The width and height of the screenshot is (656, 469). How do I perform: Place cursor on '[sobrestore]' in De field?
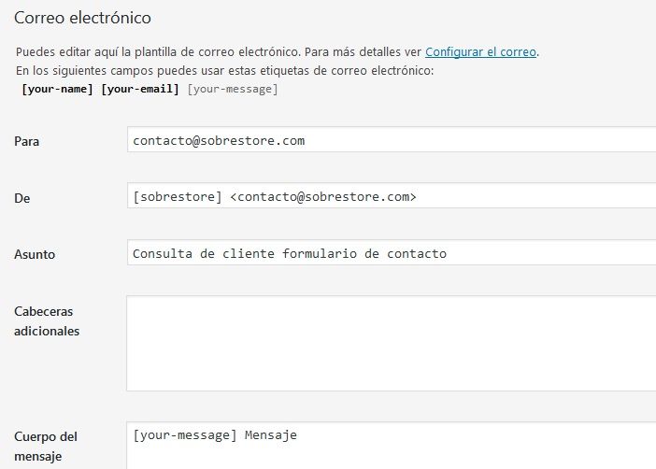pyautogui.click(x=178, y=196)
